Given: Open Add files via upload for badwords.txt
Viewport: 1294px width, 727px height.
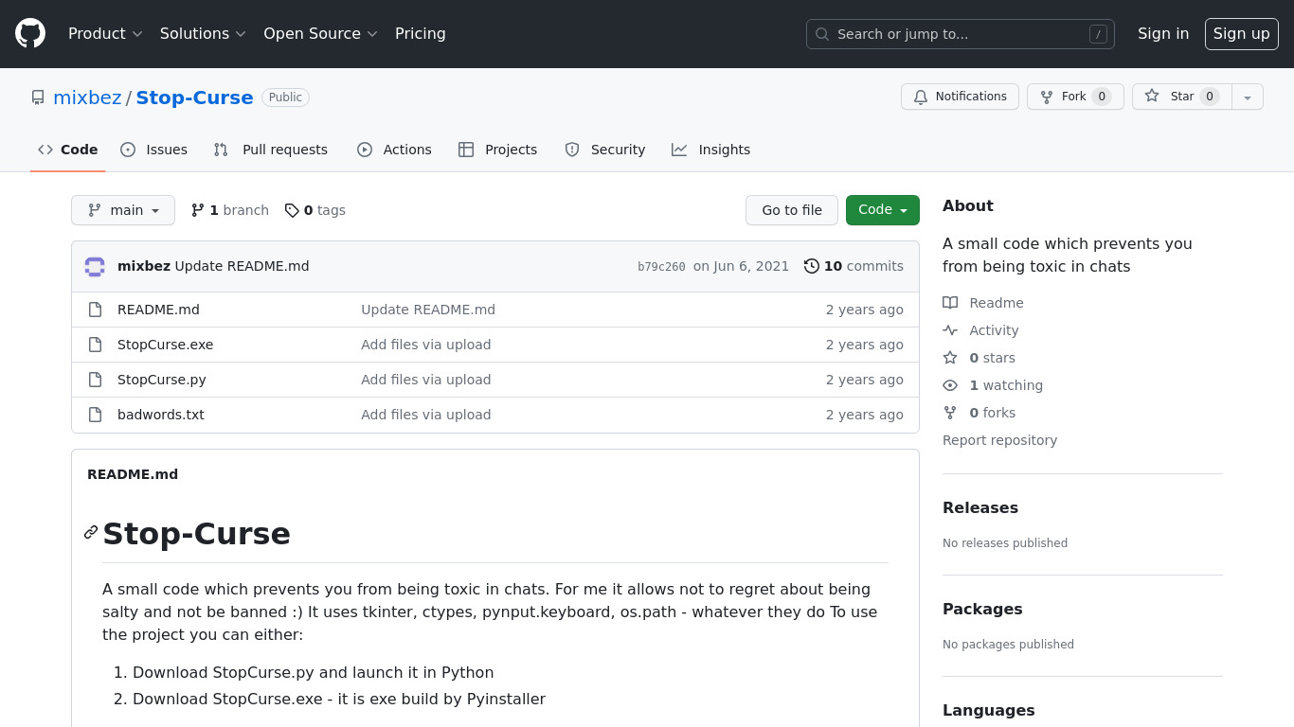Looking at the screenshot, I should click(425, 415).
